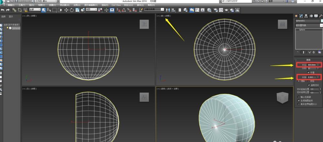The height and width of the screenshot is (142, 323).
Task: Click the Radius (半径) value field
Action: tap(312, 65)
